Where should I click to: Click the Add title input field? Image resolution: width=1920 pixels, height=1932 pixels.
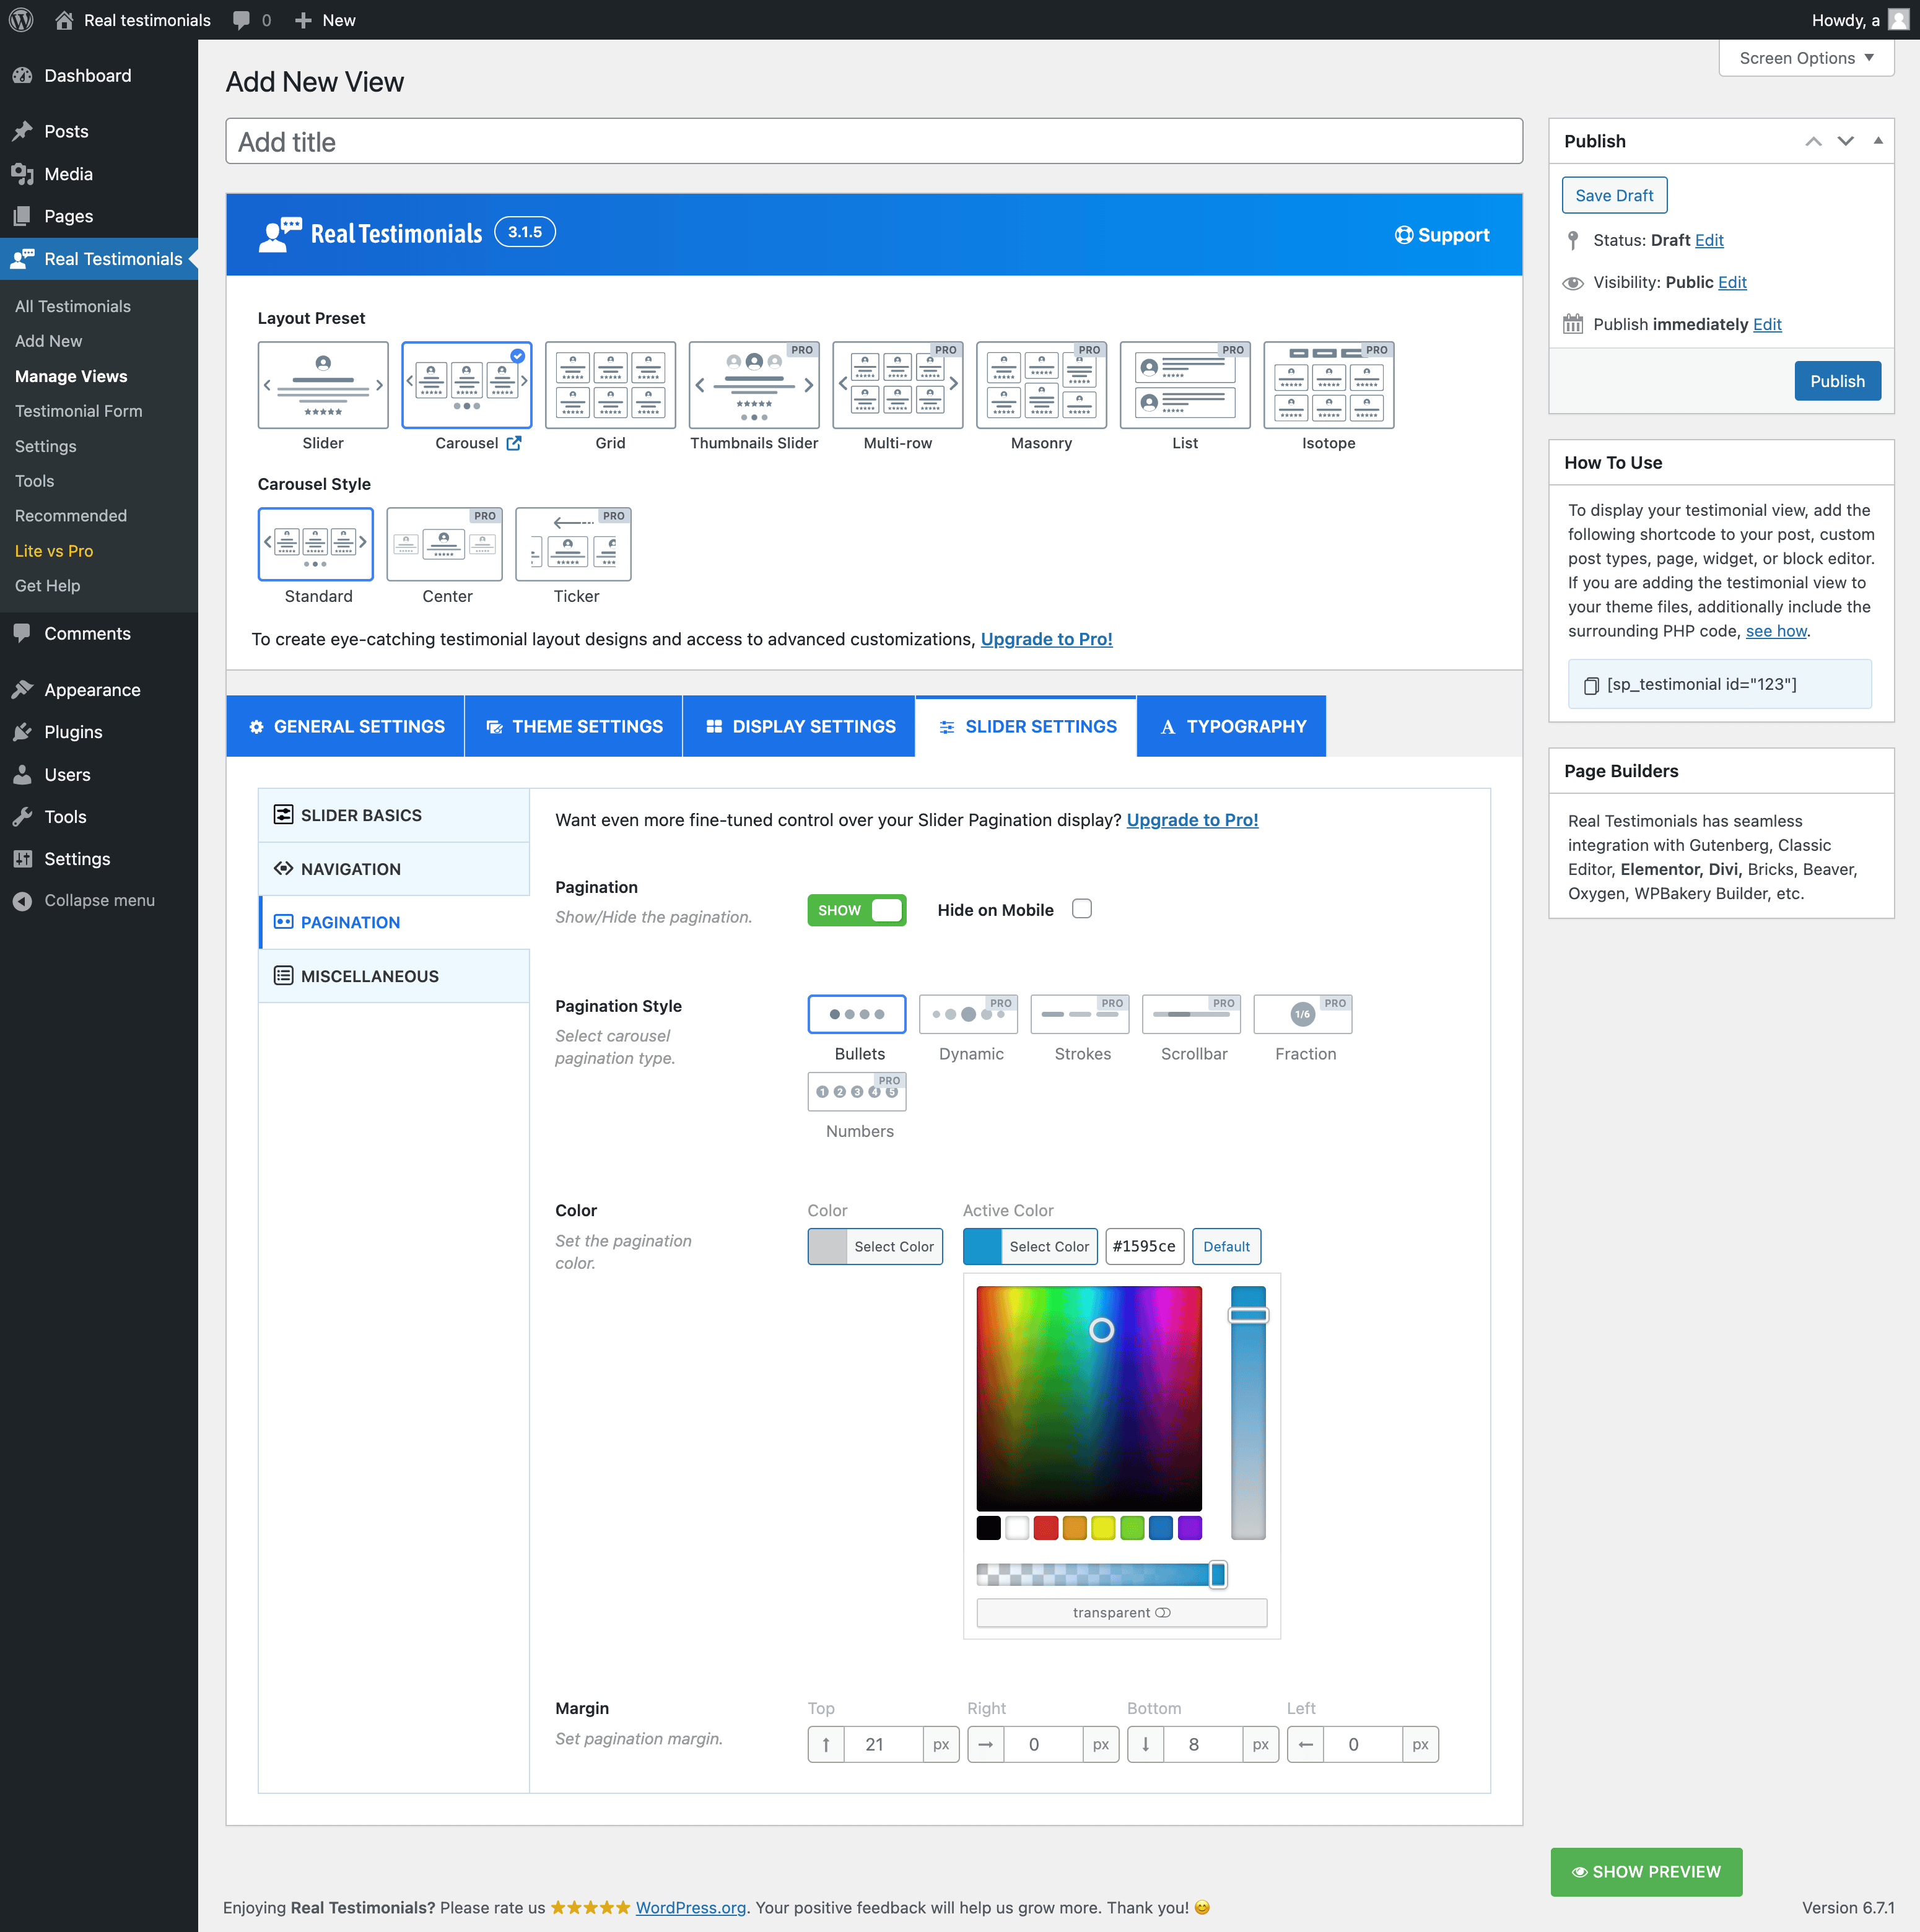pyautogui.click(x=873, y=142)
